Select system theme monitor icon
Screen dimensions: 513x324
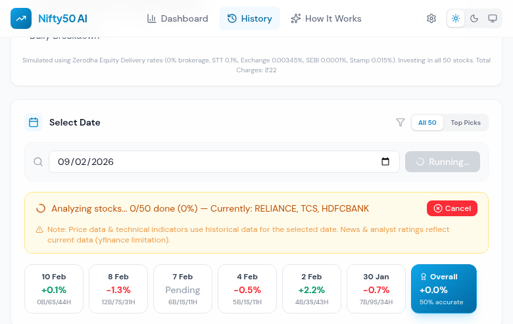click(x=493, y=18)
